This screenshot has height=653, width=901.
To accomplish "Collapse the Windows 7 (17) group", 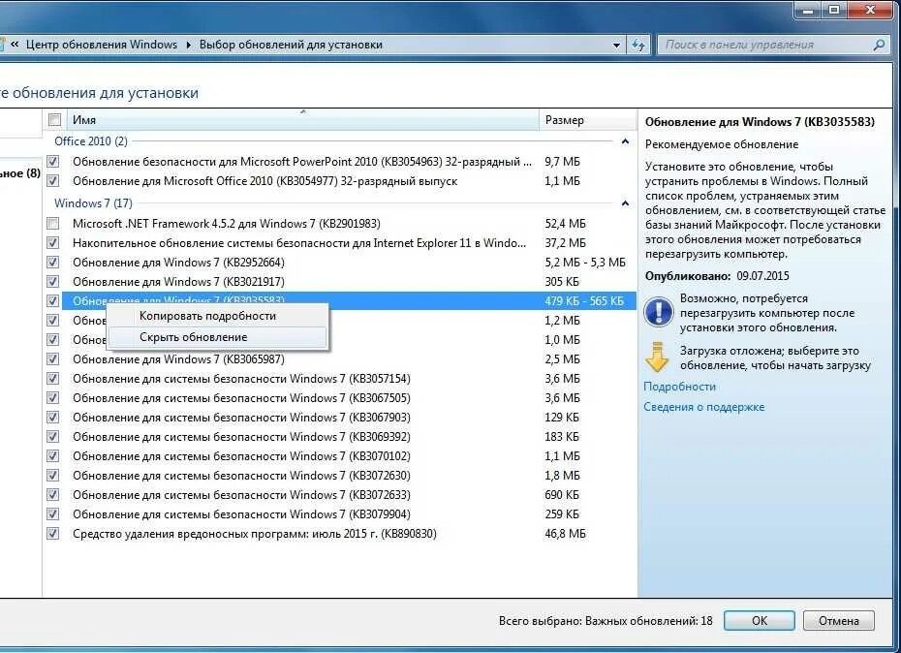I will coord(625,203).
